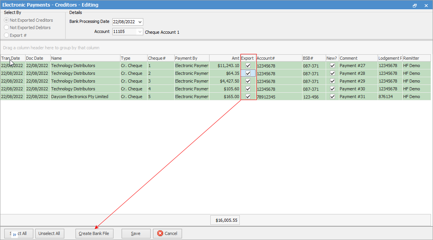
Task: Click the Cancel button
Action: (167, 233)
